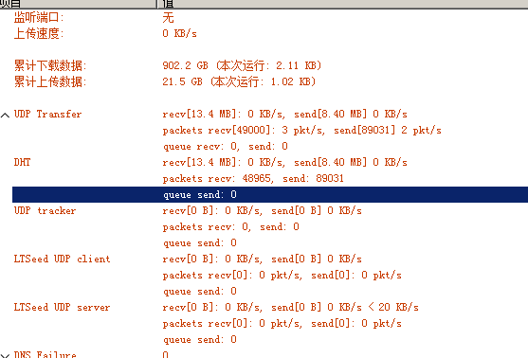Select the 上传速度 row
This screenshot has width=528, height=358.
(x=270, y=33)
